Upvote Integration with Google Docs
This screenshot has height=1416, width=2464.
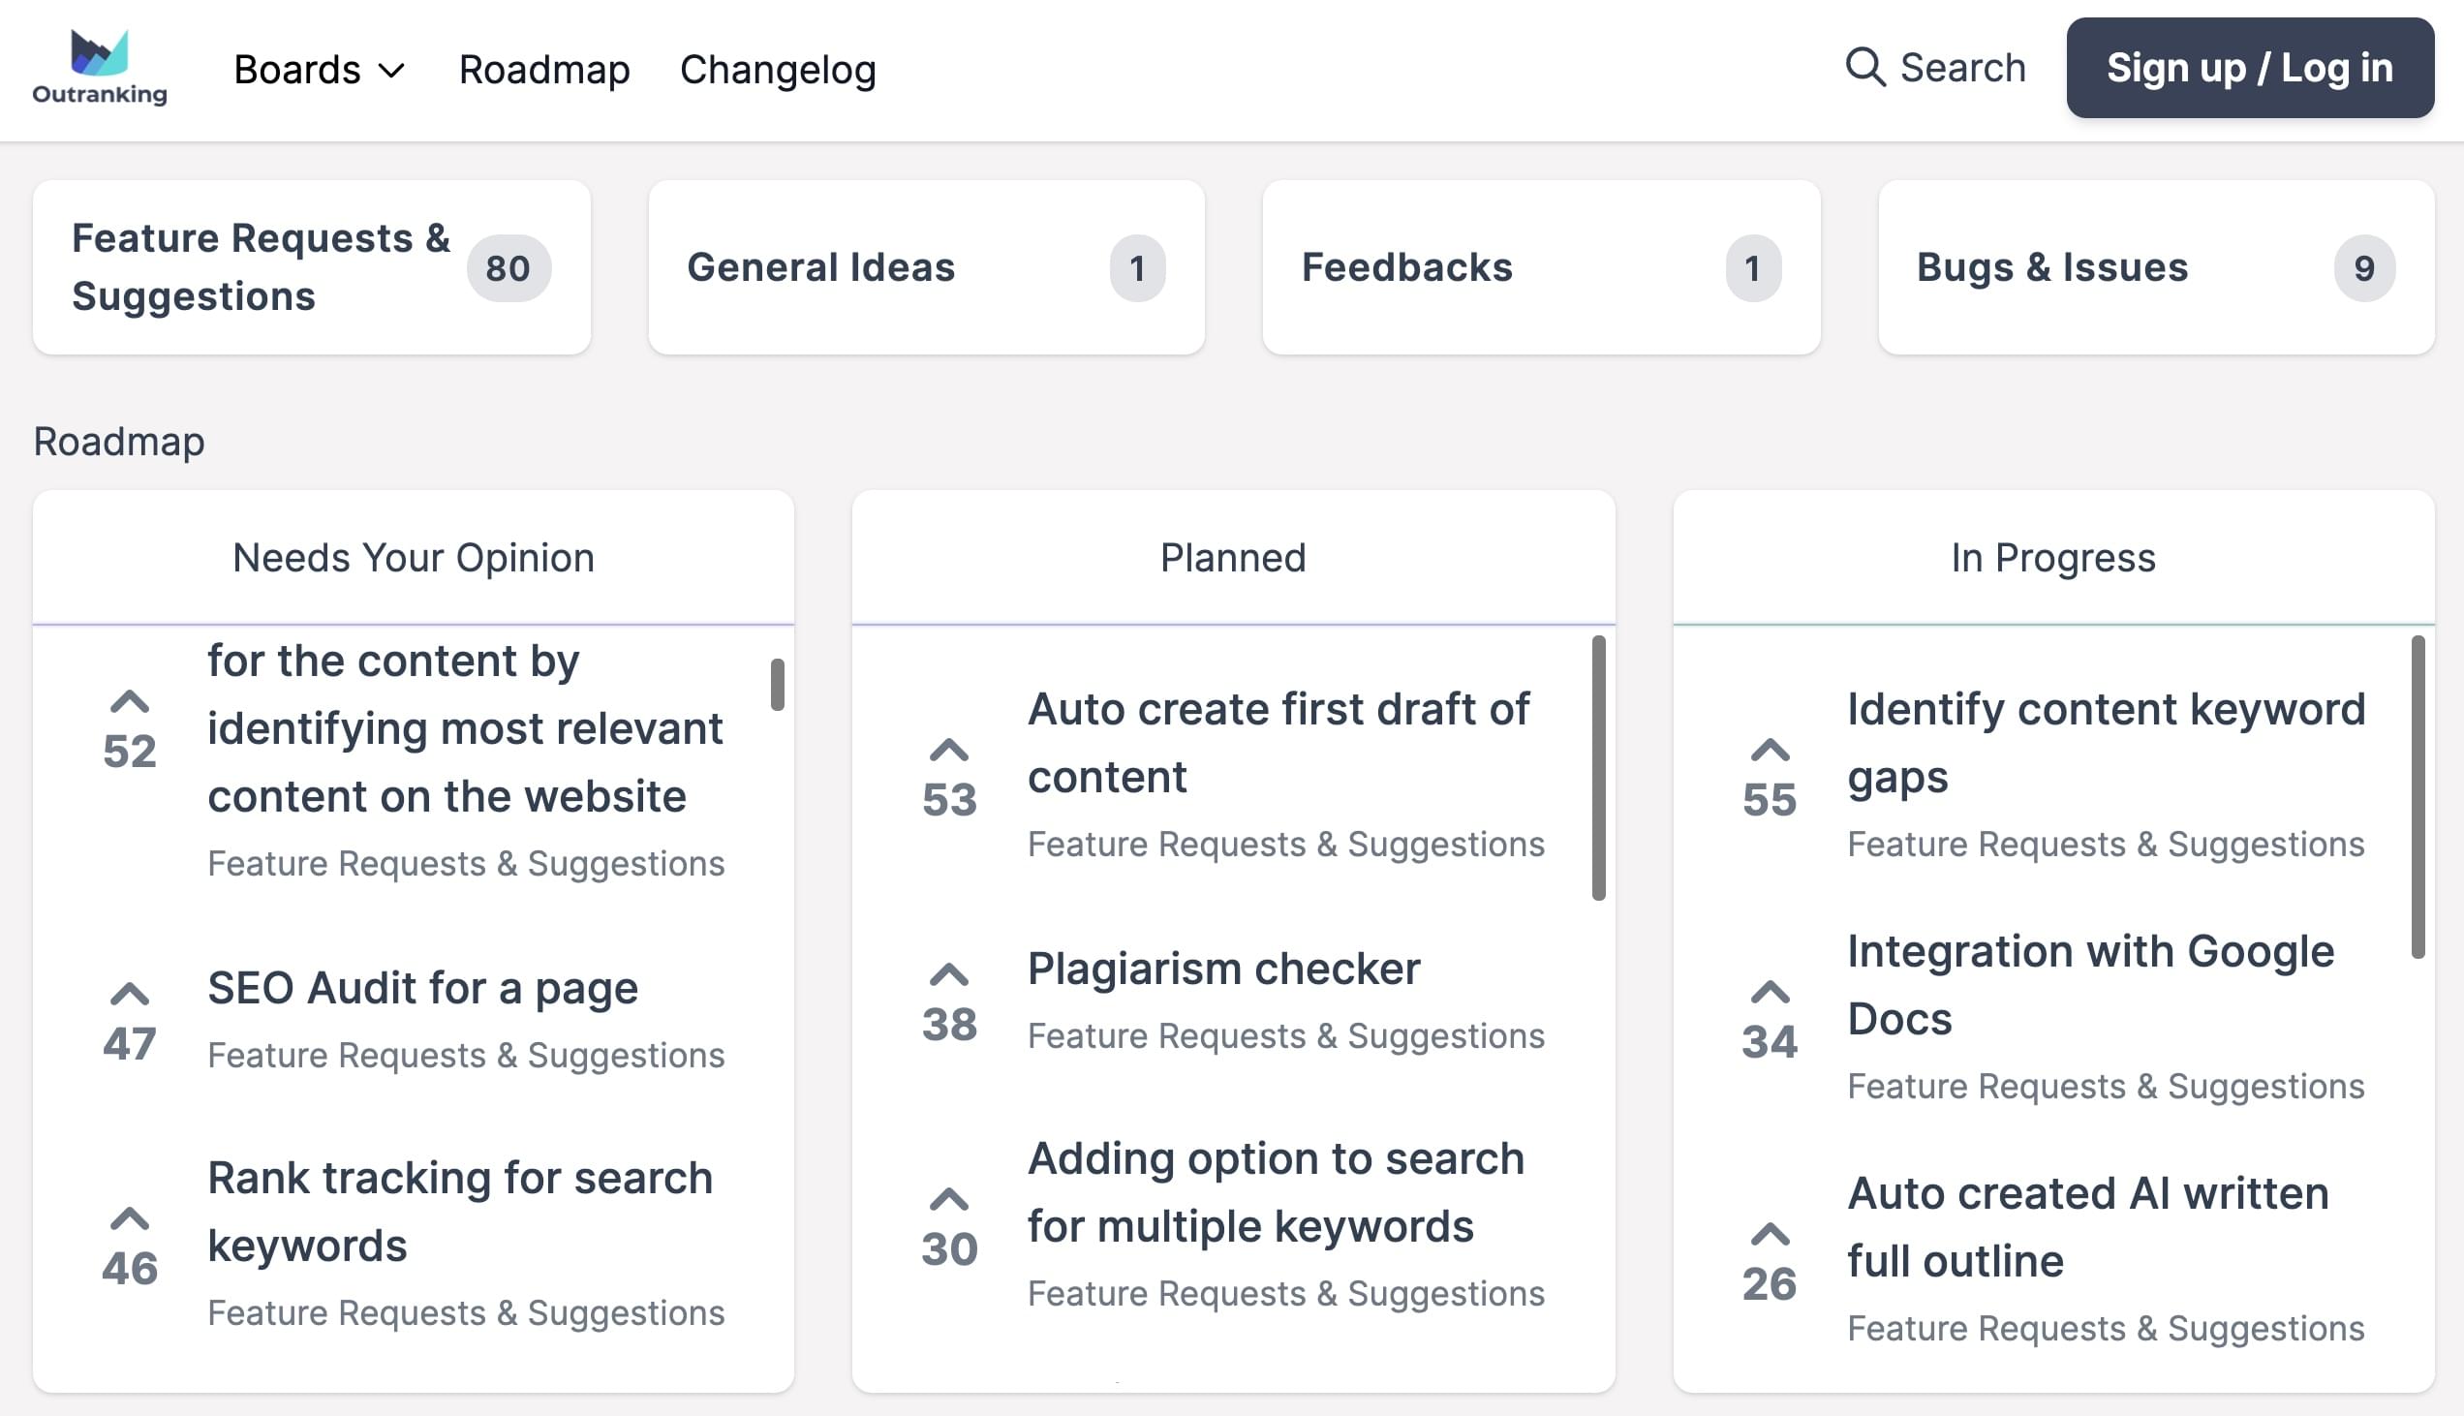1769,993
